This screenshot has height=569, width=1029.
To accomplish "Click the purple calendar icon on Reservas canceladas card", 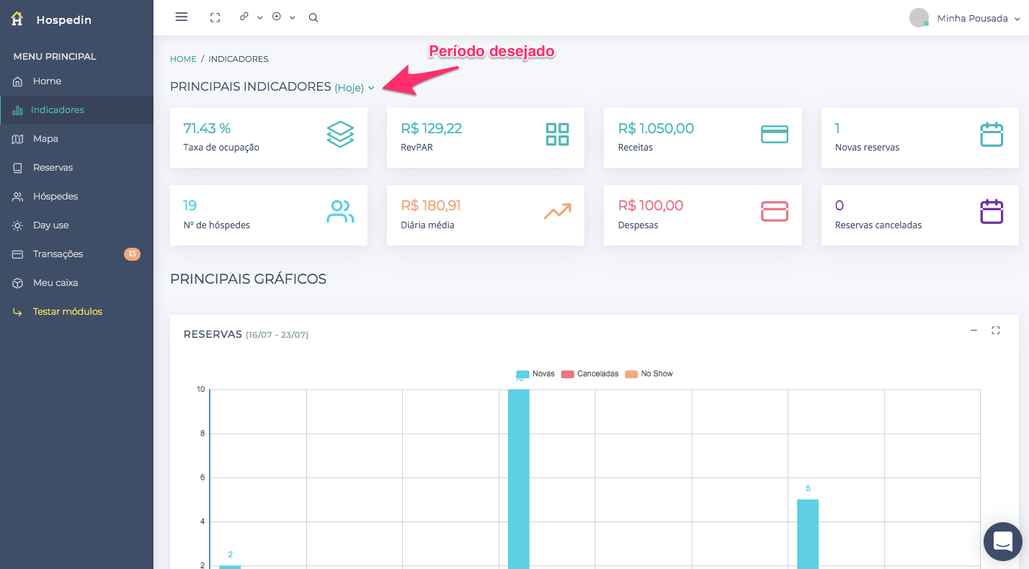I will 992,211.
